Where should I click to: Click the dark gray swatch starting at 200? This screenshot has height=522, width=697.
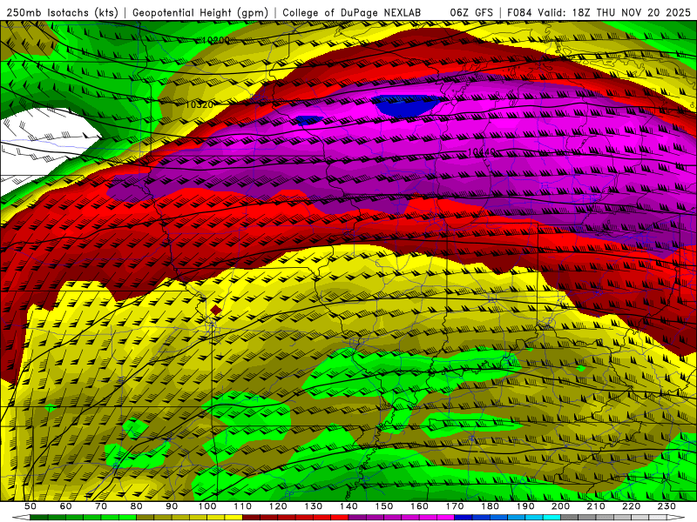pyautogui.click(x=570, y=517)
